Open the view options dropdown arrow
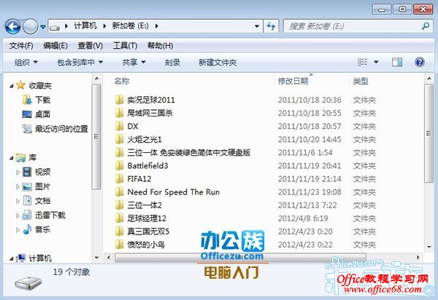438x300 pixels. click(376, 62)
